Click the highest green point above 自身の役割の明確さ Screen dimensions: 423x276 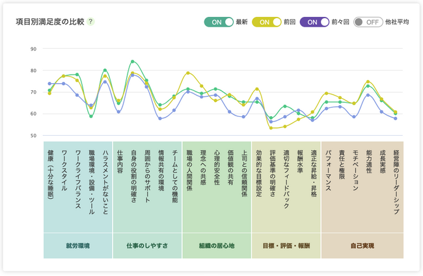coord(133,62)
